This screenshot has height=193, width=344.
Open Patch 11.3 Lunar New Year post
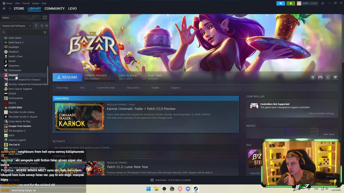point(127,167)
